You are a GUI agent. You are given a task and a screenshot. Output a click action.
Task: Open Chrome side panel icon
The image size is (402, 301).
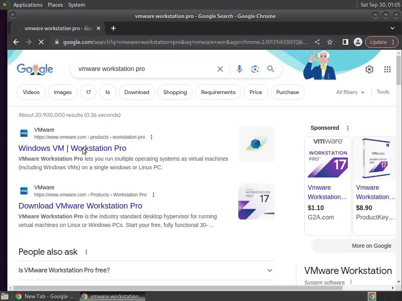point(345,42)
